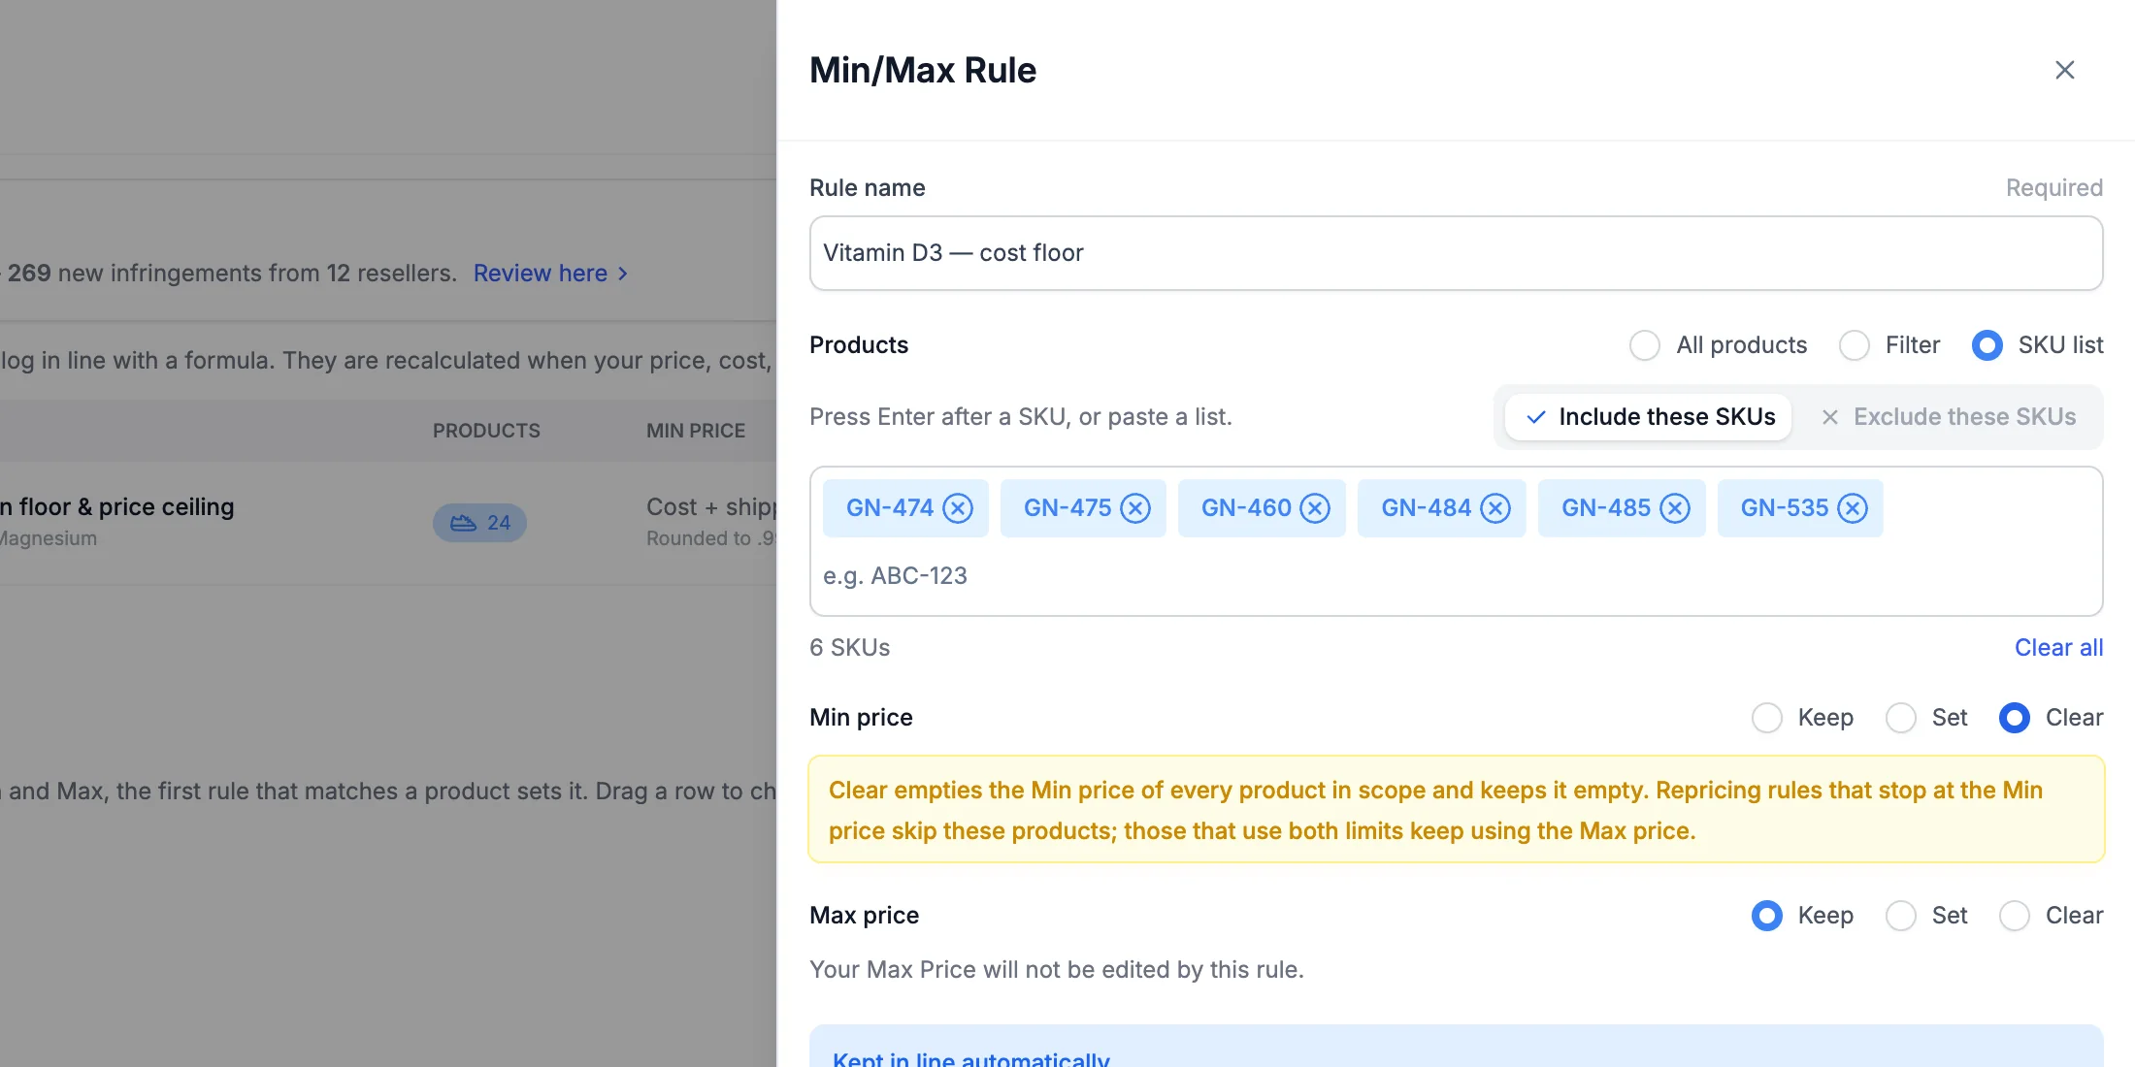
Task: Edit the Rule name field
Action: (1456, 253)
